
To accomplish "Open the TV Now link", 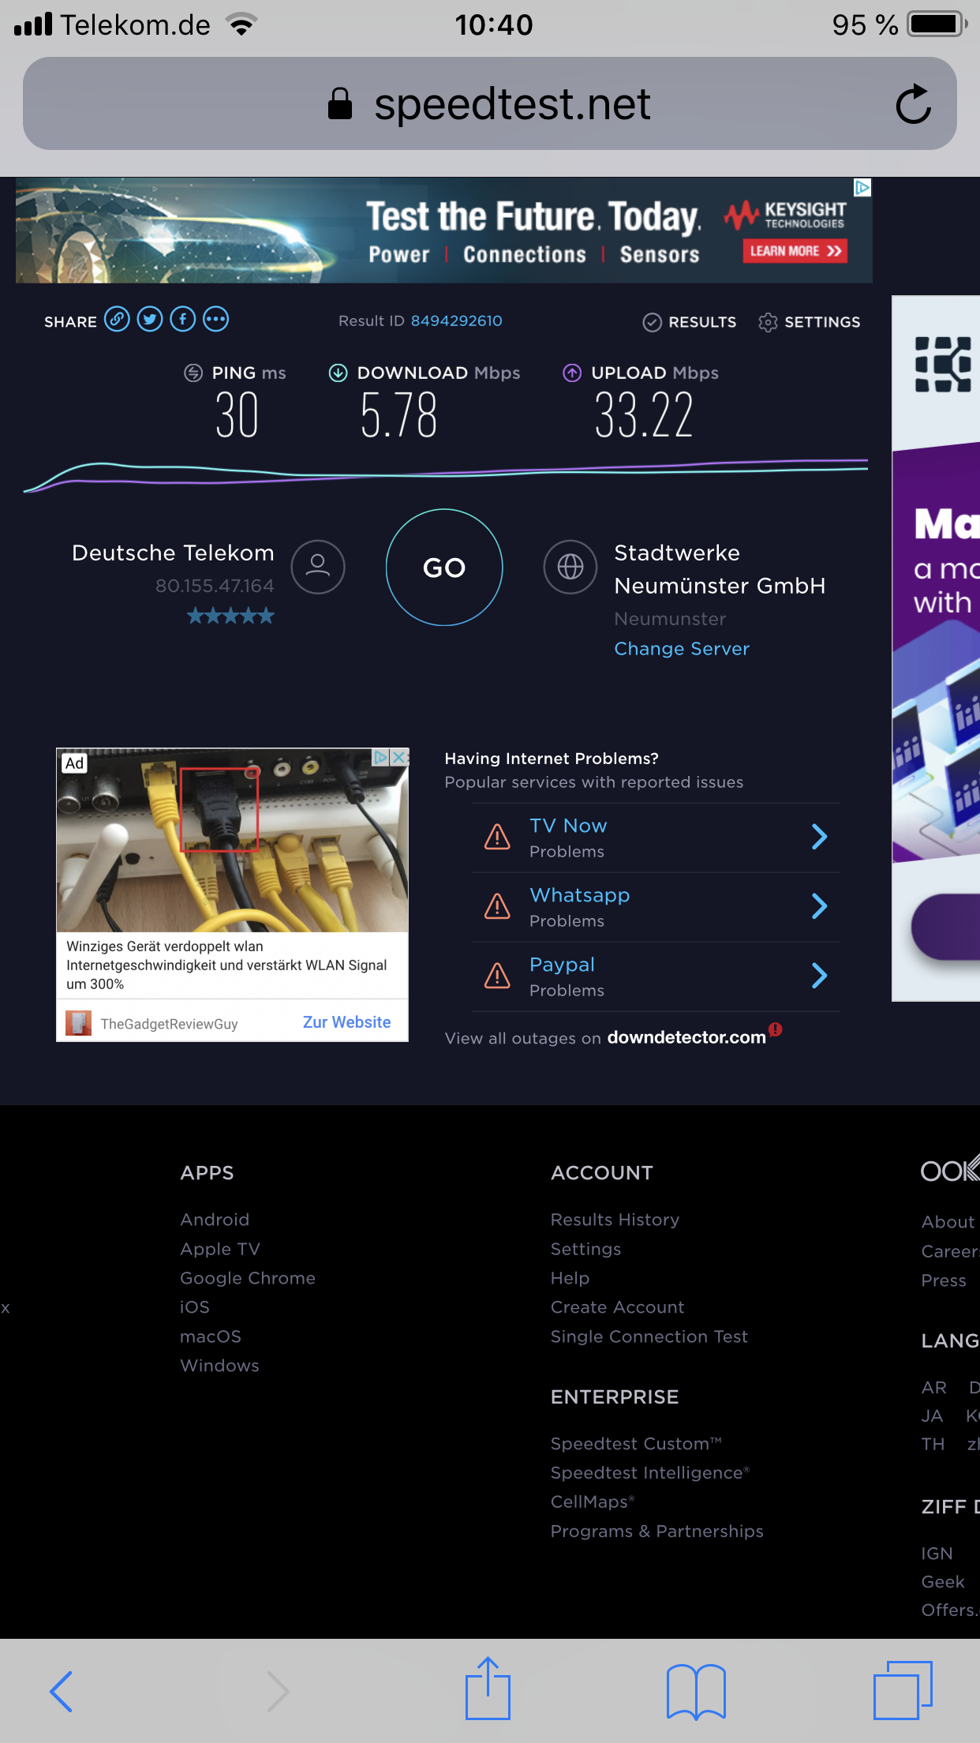I will pos(568,826).
